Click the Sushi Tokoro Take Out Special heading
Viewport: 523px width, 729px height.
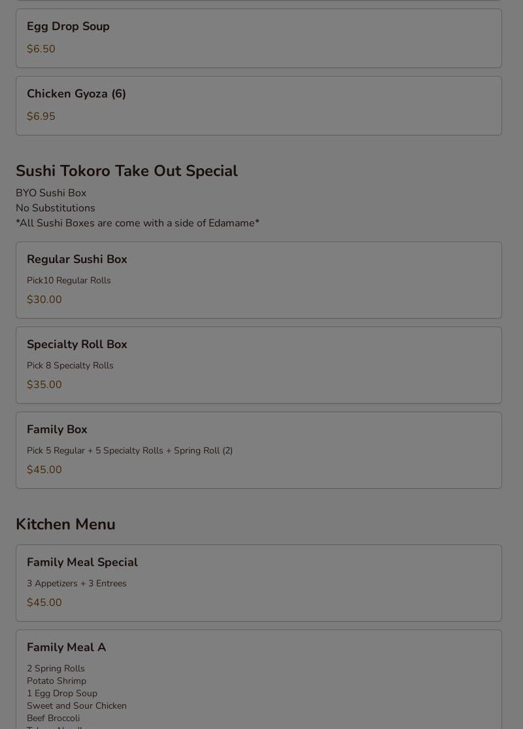coord(126,171)
